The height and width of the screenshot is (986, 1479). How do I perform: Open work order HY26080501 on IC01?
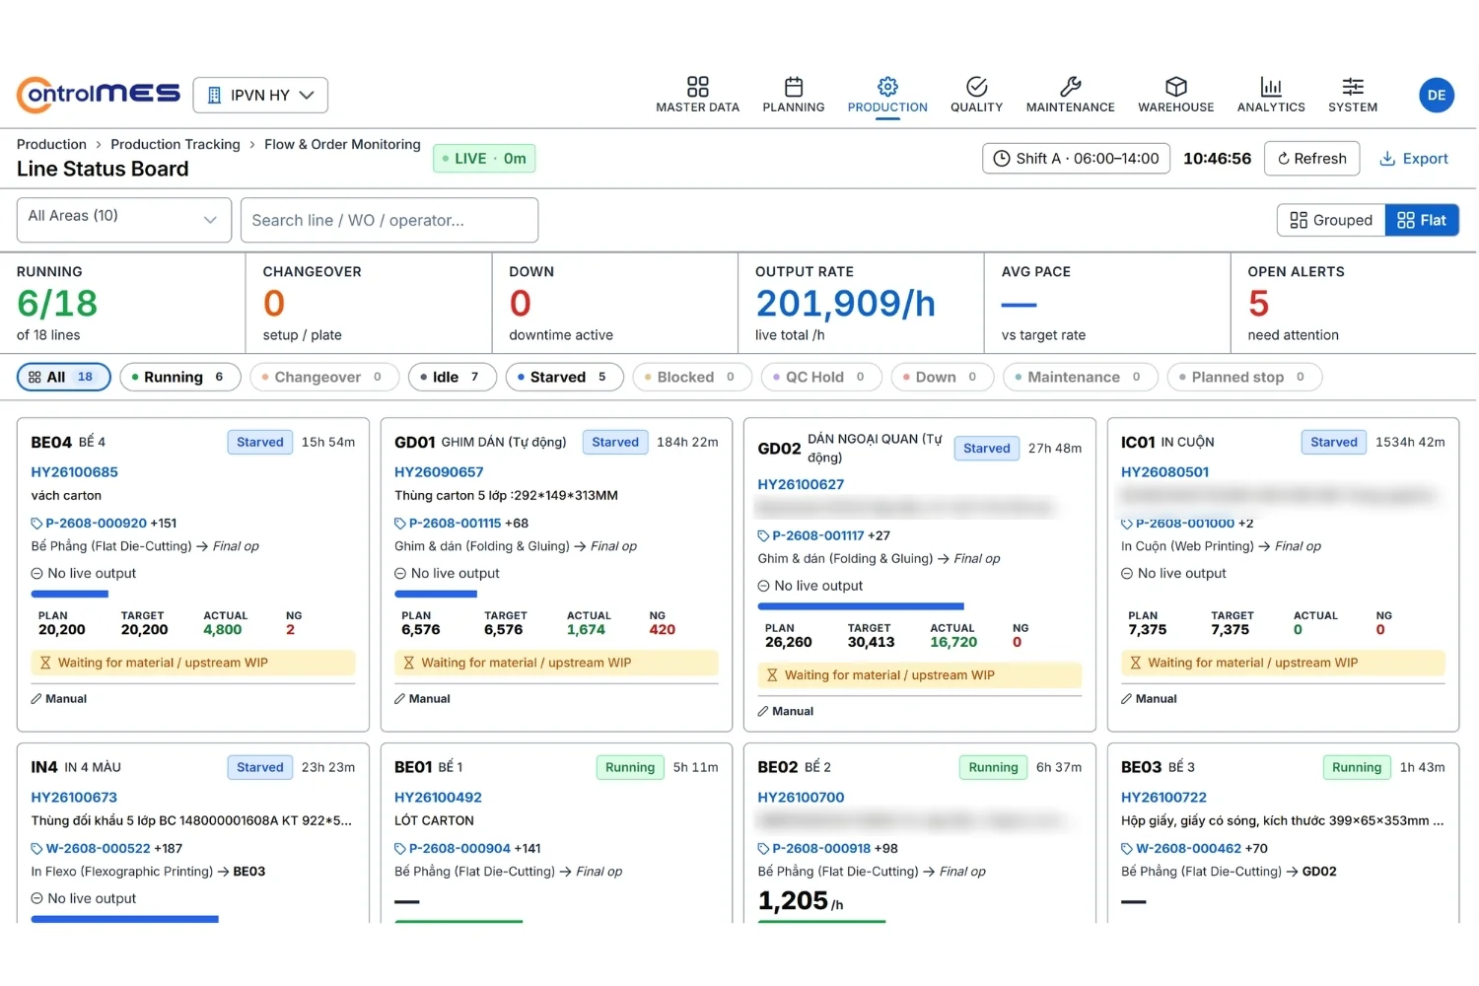(1164, 472)
